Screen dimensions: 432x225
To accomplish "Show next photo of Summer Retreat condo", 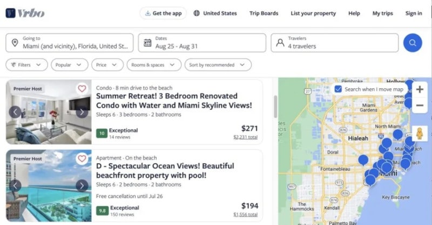I will coord(82,112).
